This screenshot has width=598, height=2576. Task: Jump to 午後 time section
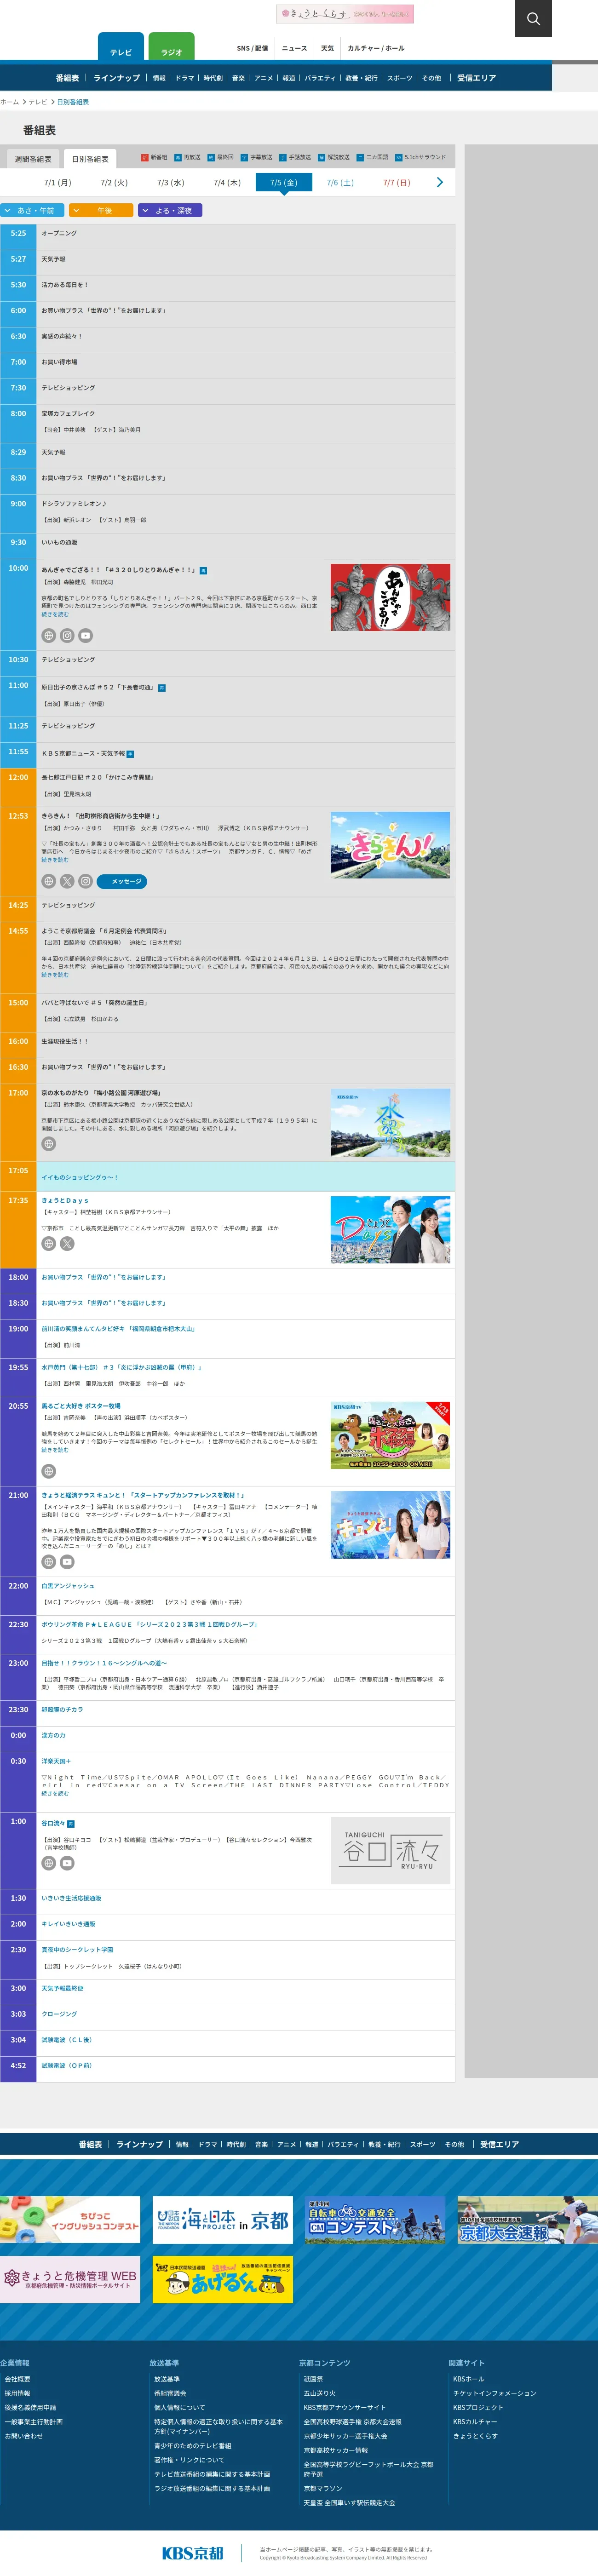coord(101,210)
